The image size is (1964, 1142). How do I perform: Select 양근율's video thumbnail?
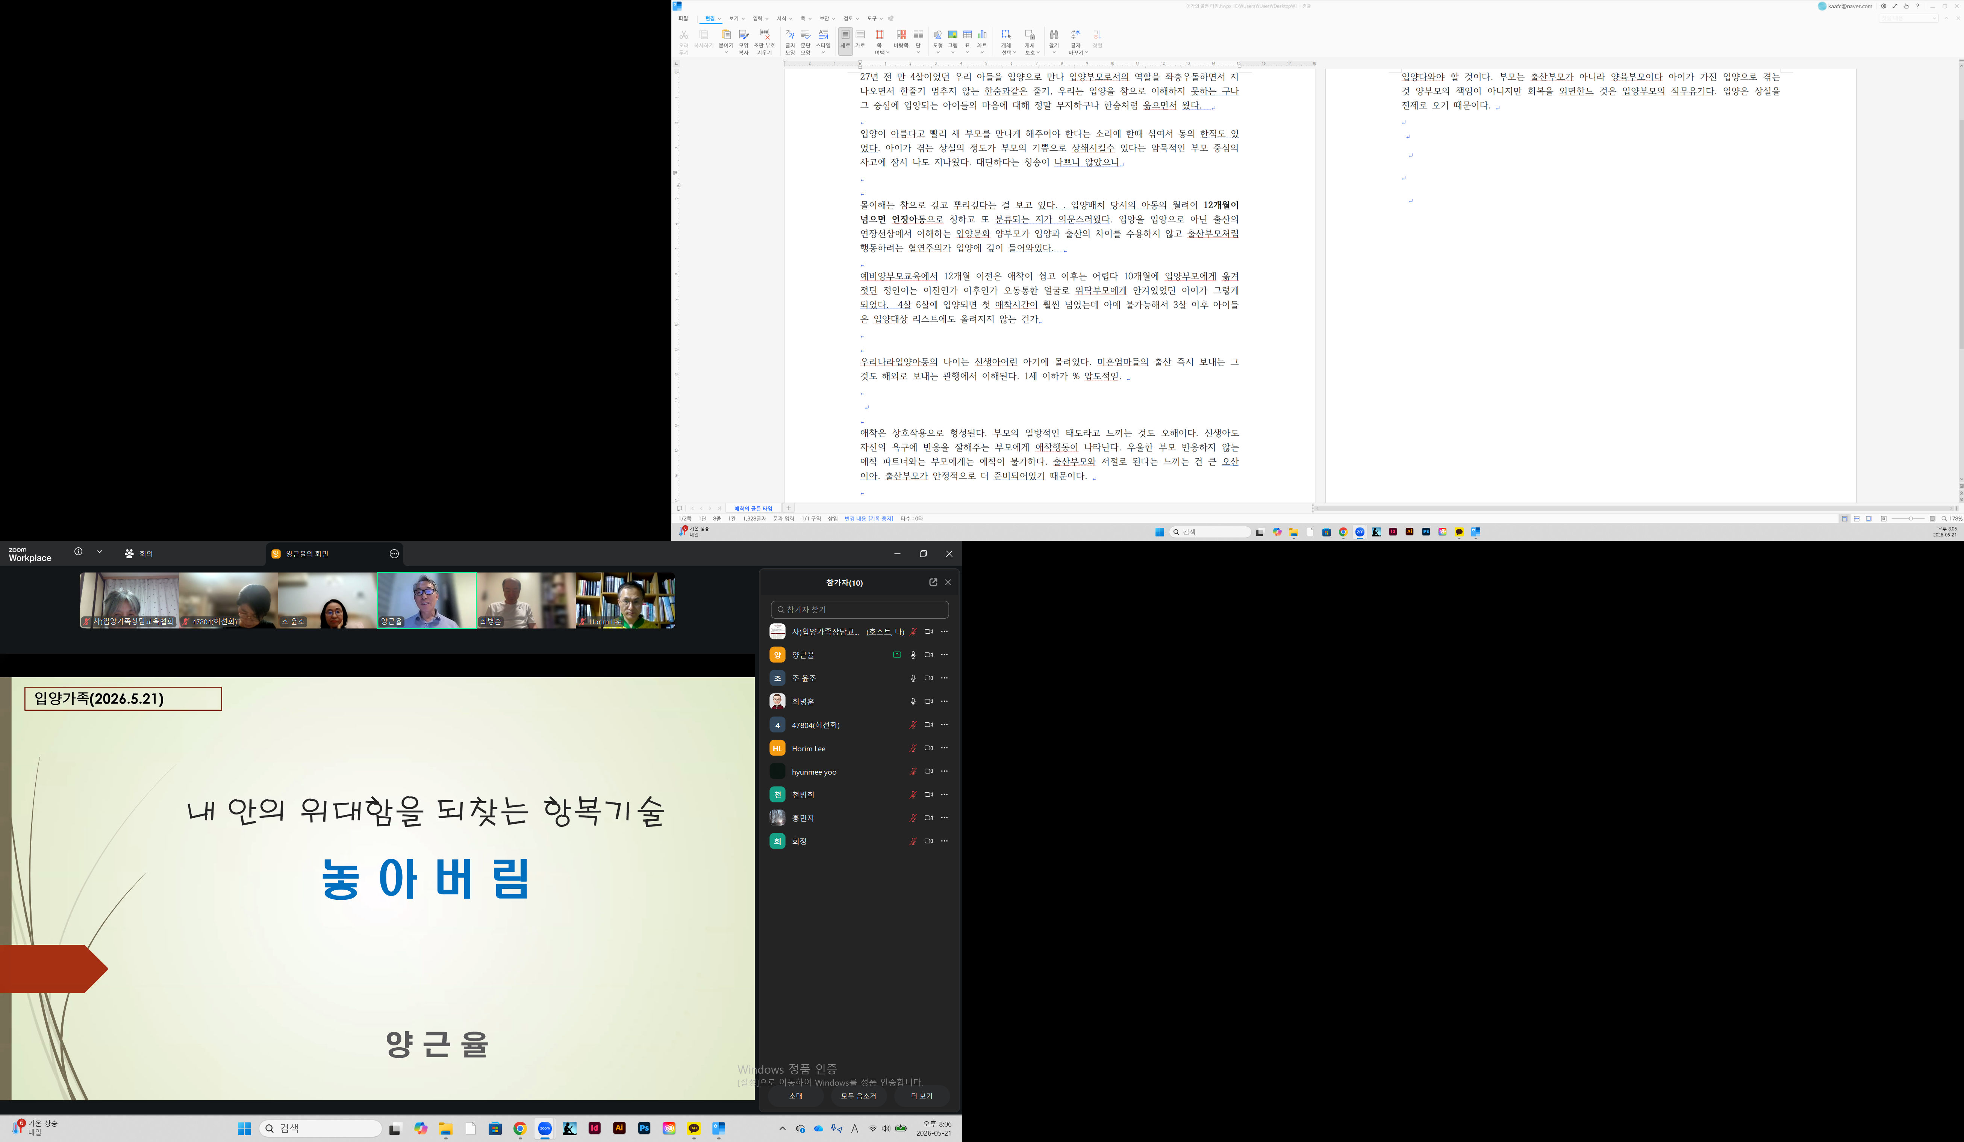pos(426,601)
